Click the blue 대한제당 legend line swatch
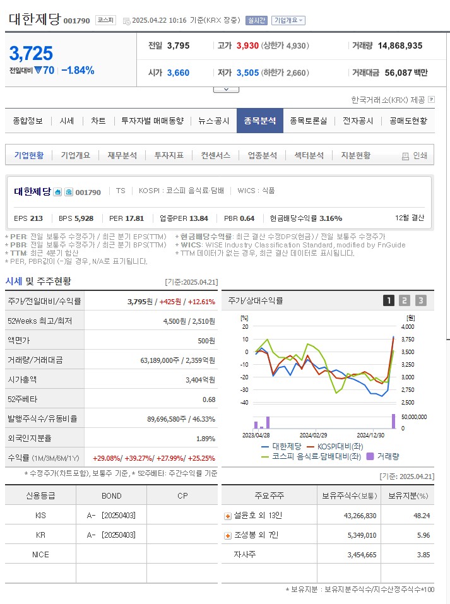This screenshot has height=604, width=450. coord(264,447)
